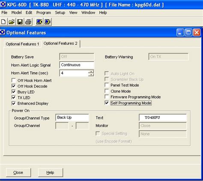Open the Group/Channel Type Back Up dropdown
Screen dimensions: 203x181
click(x=72, y=117)
